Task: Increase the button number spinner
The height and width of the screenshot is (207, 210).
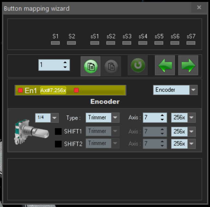Action: click(x=65, y=62)
